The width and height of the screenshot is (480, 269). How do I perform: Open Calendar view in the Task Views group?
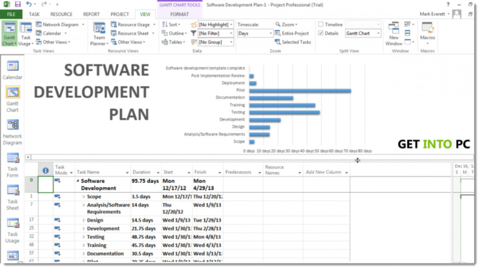click(x=49, y=33)
